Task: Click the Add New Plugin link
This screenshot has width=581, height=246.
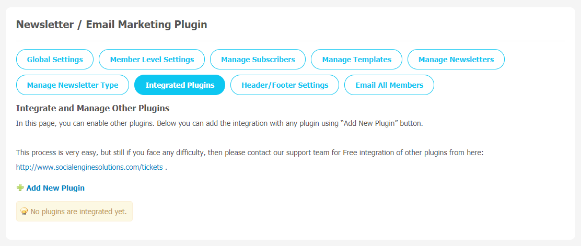Action: tap(55, 188)
